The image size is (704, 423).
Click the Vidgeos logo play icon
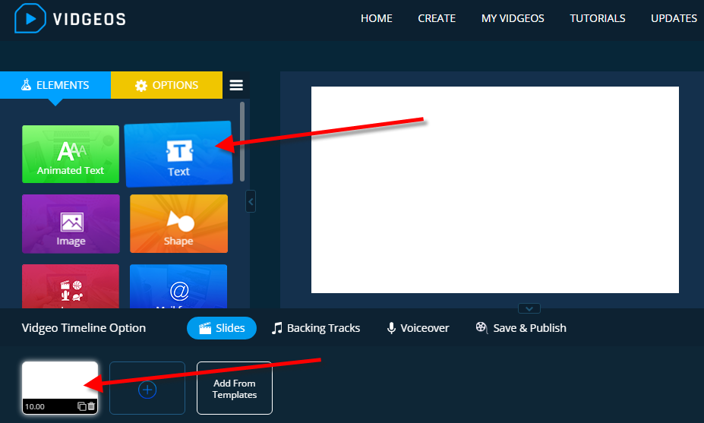pos(30,18)
